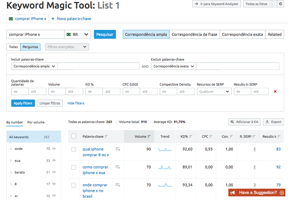Sort by CPC column icon

pyautogui.click(x=211, y=137)
